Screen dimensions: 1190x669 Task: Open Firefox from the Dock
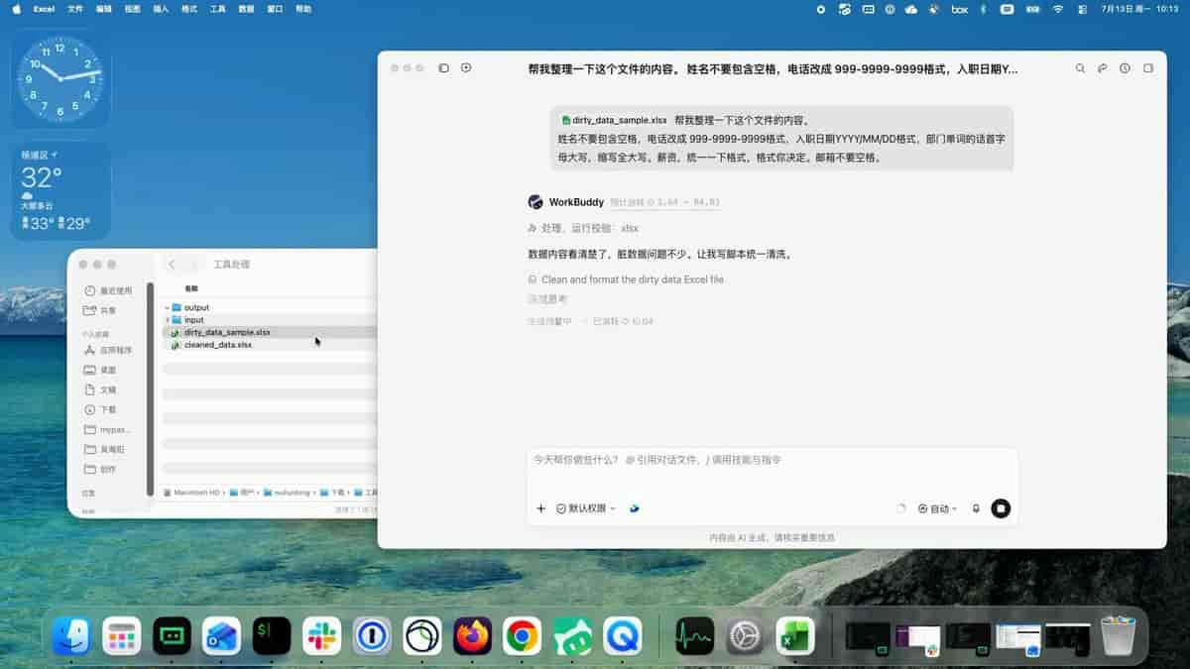[472, 635]
